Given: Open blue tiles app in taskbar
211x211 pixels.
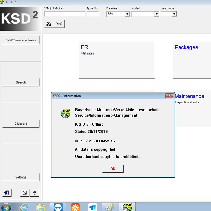Looking at the screenshot, I should click(93, 207).
